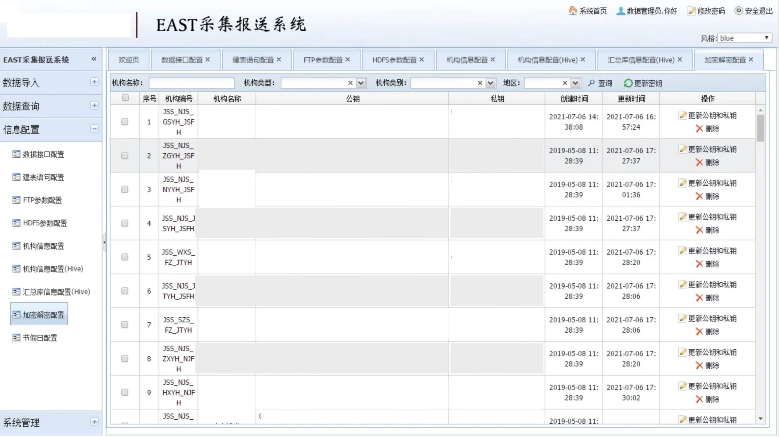Click the 查询 magnifier search icon
The width and height of the screenshot is (779, 437).
[591, 83]
